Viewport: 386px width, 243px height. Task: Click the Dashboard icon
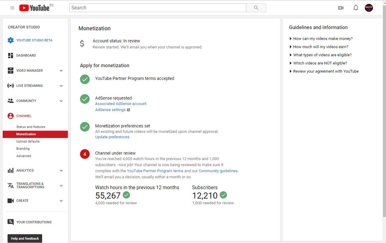coord(11,55)
